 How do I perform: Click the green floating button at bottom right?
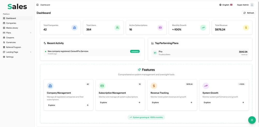pos(252,120)
